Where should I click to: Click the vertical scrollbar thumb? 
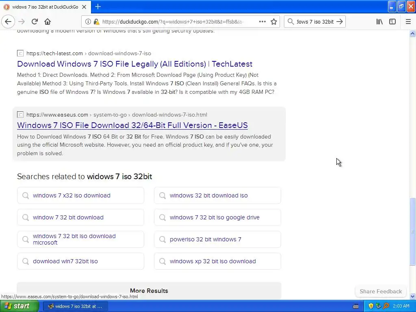click(413, 231)
